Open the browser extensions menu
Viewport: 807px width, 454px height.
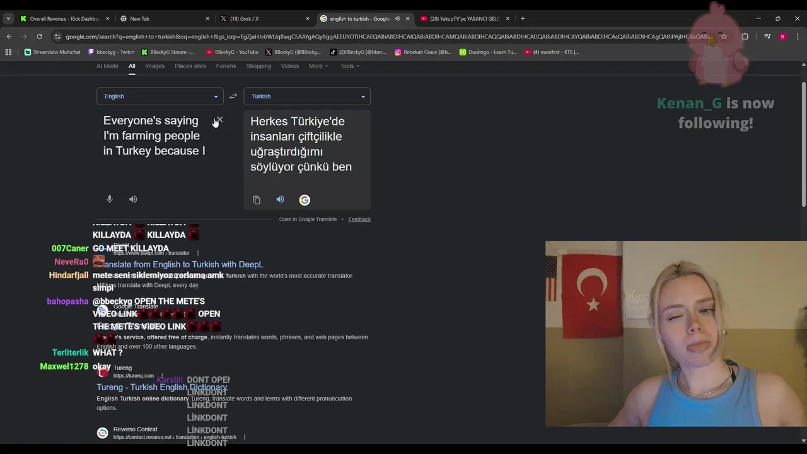745,37
